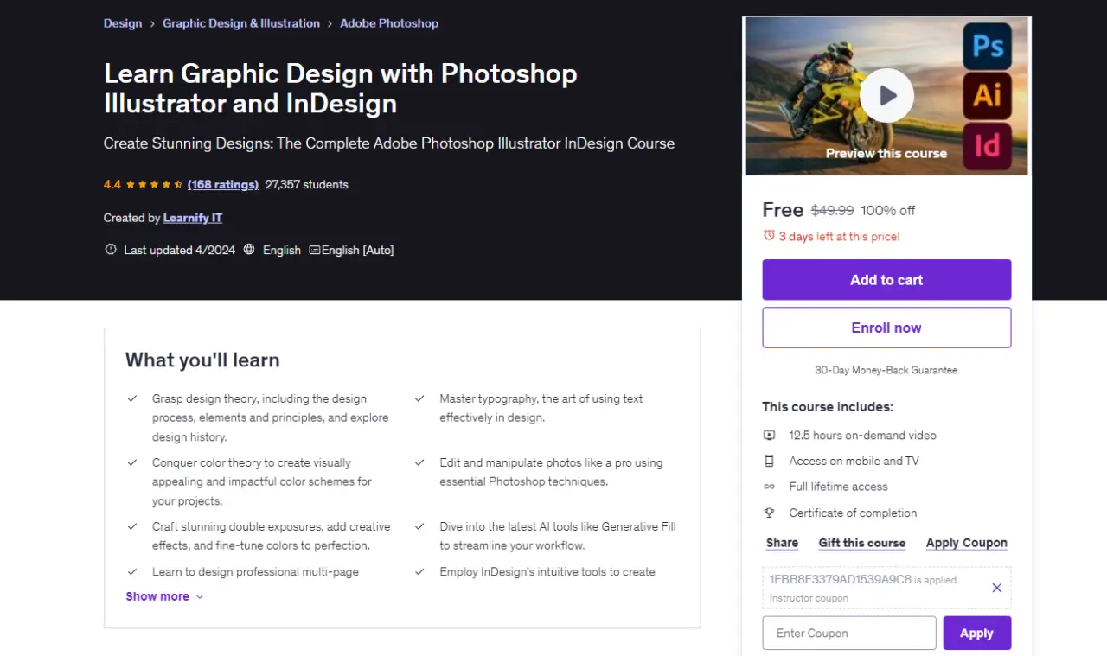Click the checkmark beside 'Craft stunning double exposures'
1107x656 pixels.
click(132, 526)
